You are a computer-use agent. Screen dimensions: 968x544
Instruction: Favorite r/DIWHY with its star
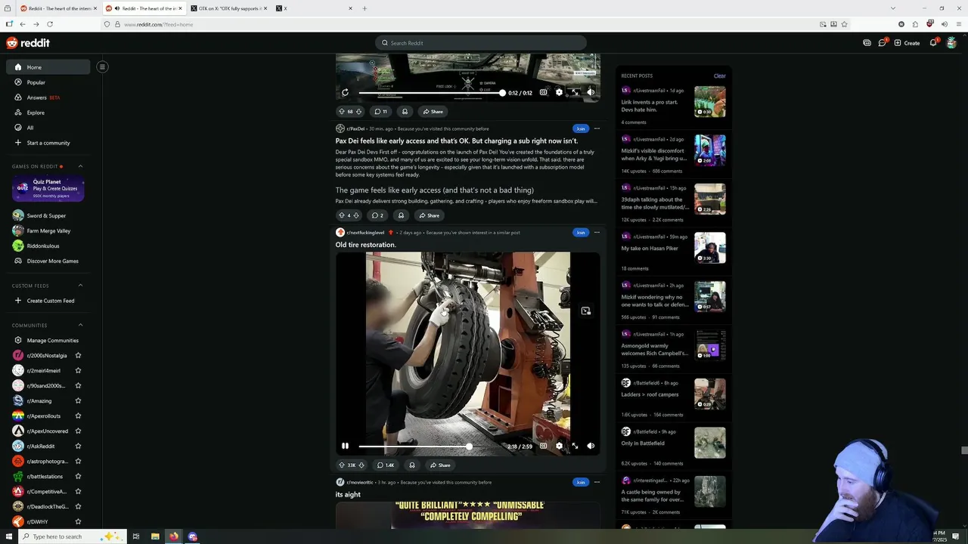click(78, 521)
